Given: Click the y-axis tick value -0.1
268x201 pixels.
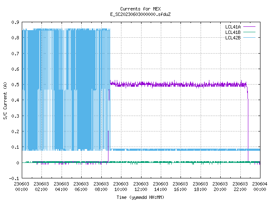Looking at the screenshot, I should click(x=14, y=178).
